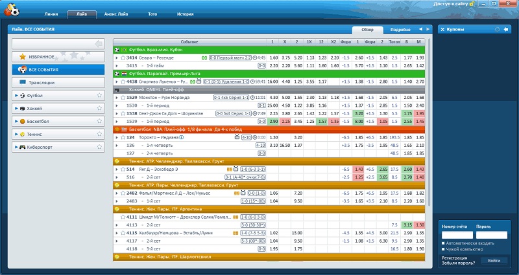Click the favorite star next to Футбол
519x275 pixels.
(99, 95)
